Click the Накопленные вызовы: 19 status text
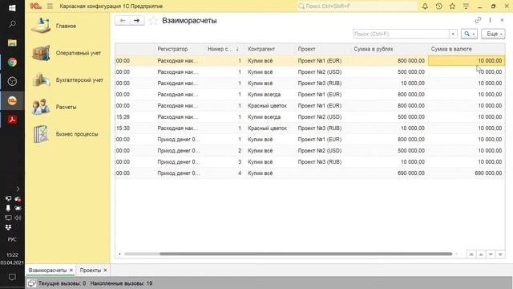The image size is (513, 289). coord(121,283)
